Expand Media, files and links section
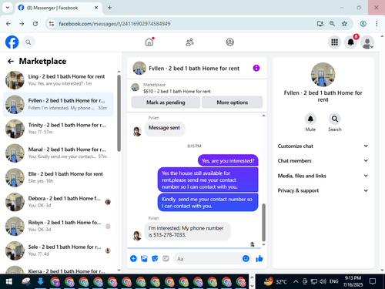Viewport: 385px width, 289px height. tap(323, 176)
